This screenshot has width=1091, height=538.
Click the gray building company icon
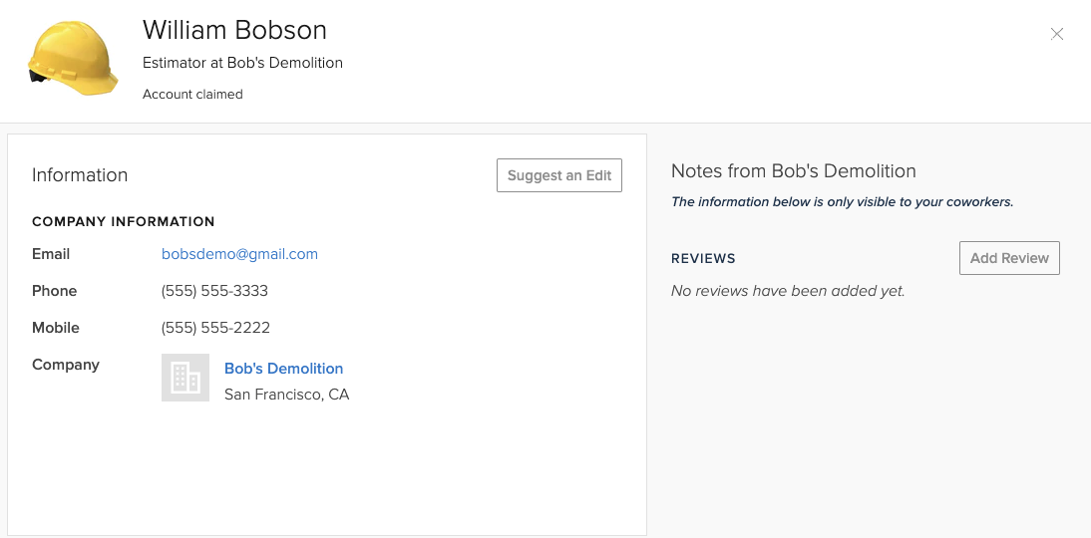tap(185, 378)
